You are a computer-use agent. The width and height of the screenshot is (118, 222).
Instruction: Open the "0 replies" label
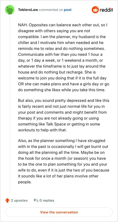point(47,200)
